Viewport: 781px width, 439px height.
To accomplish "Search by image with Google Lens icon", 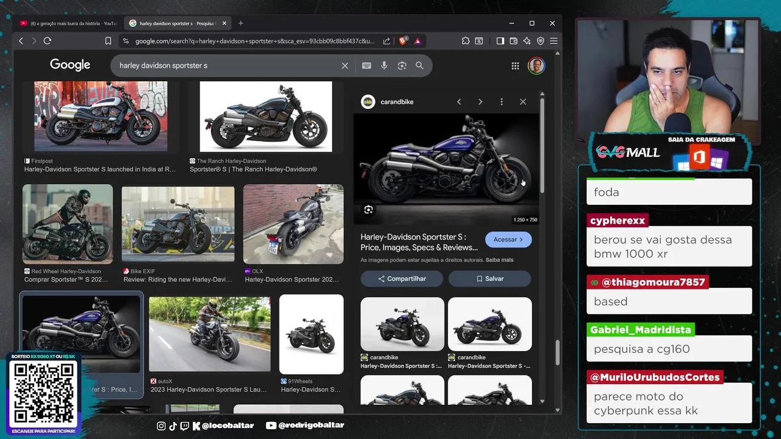I will (401, 65).
